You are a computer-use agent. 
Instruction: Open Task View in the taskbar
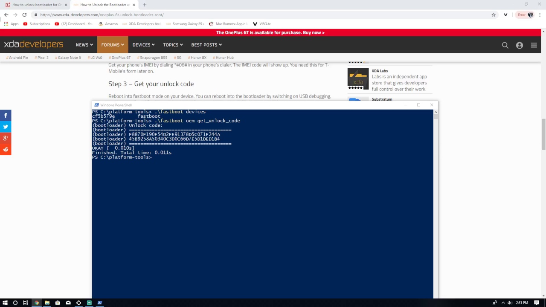26,303
